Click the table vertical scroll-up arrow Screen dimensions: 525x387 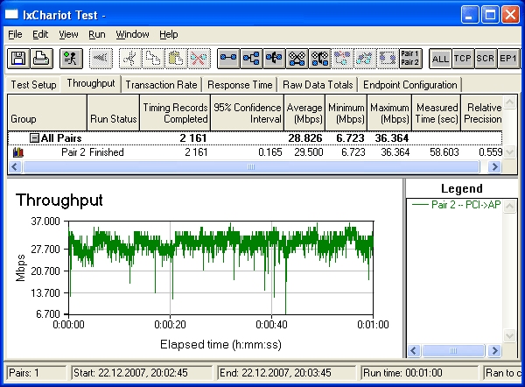pyautogui.click(x=509, y=102)
